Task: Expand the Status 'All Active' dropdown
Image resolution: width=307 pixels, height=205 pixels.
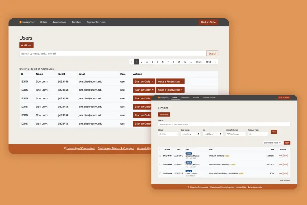Action: [x=168, y=134]
